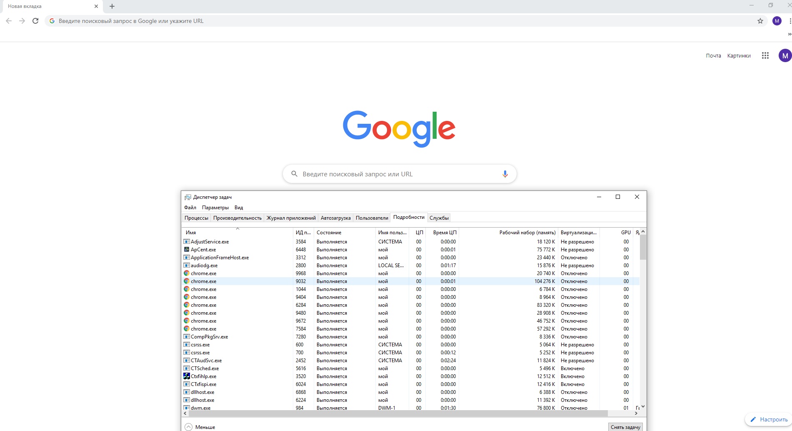Select chrome.exe with PID 7584

click(411, 329)
